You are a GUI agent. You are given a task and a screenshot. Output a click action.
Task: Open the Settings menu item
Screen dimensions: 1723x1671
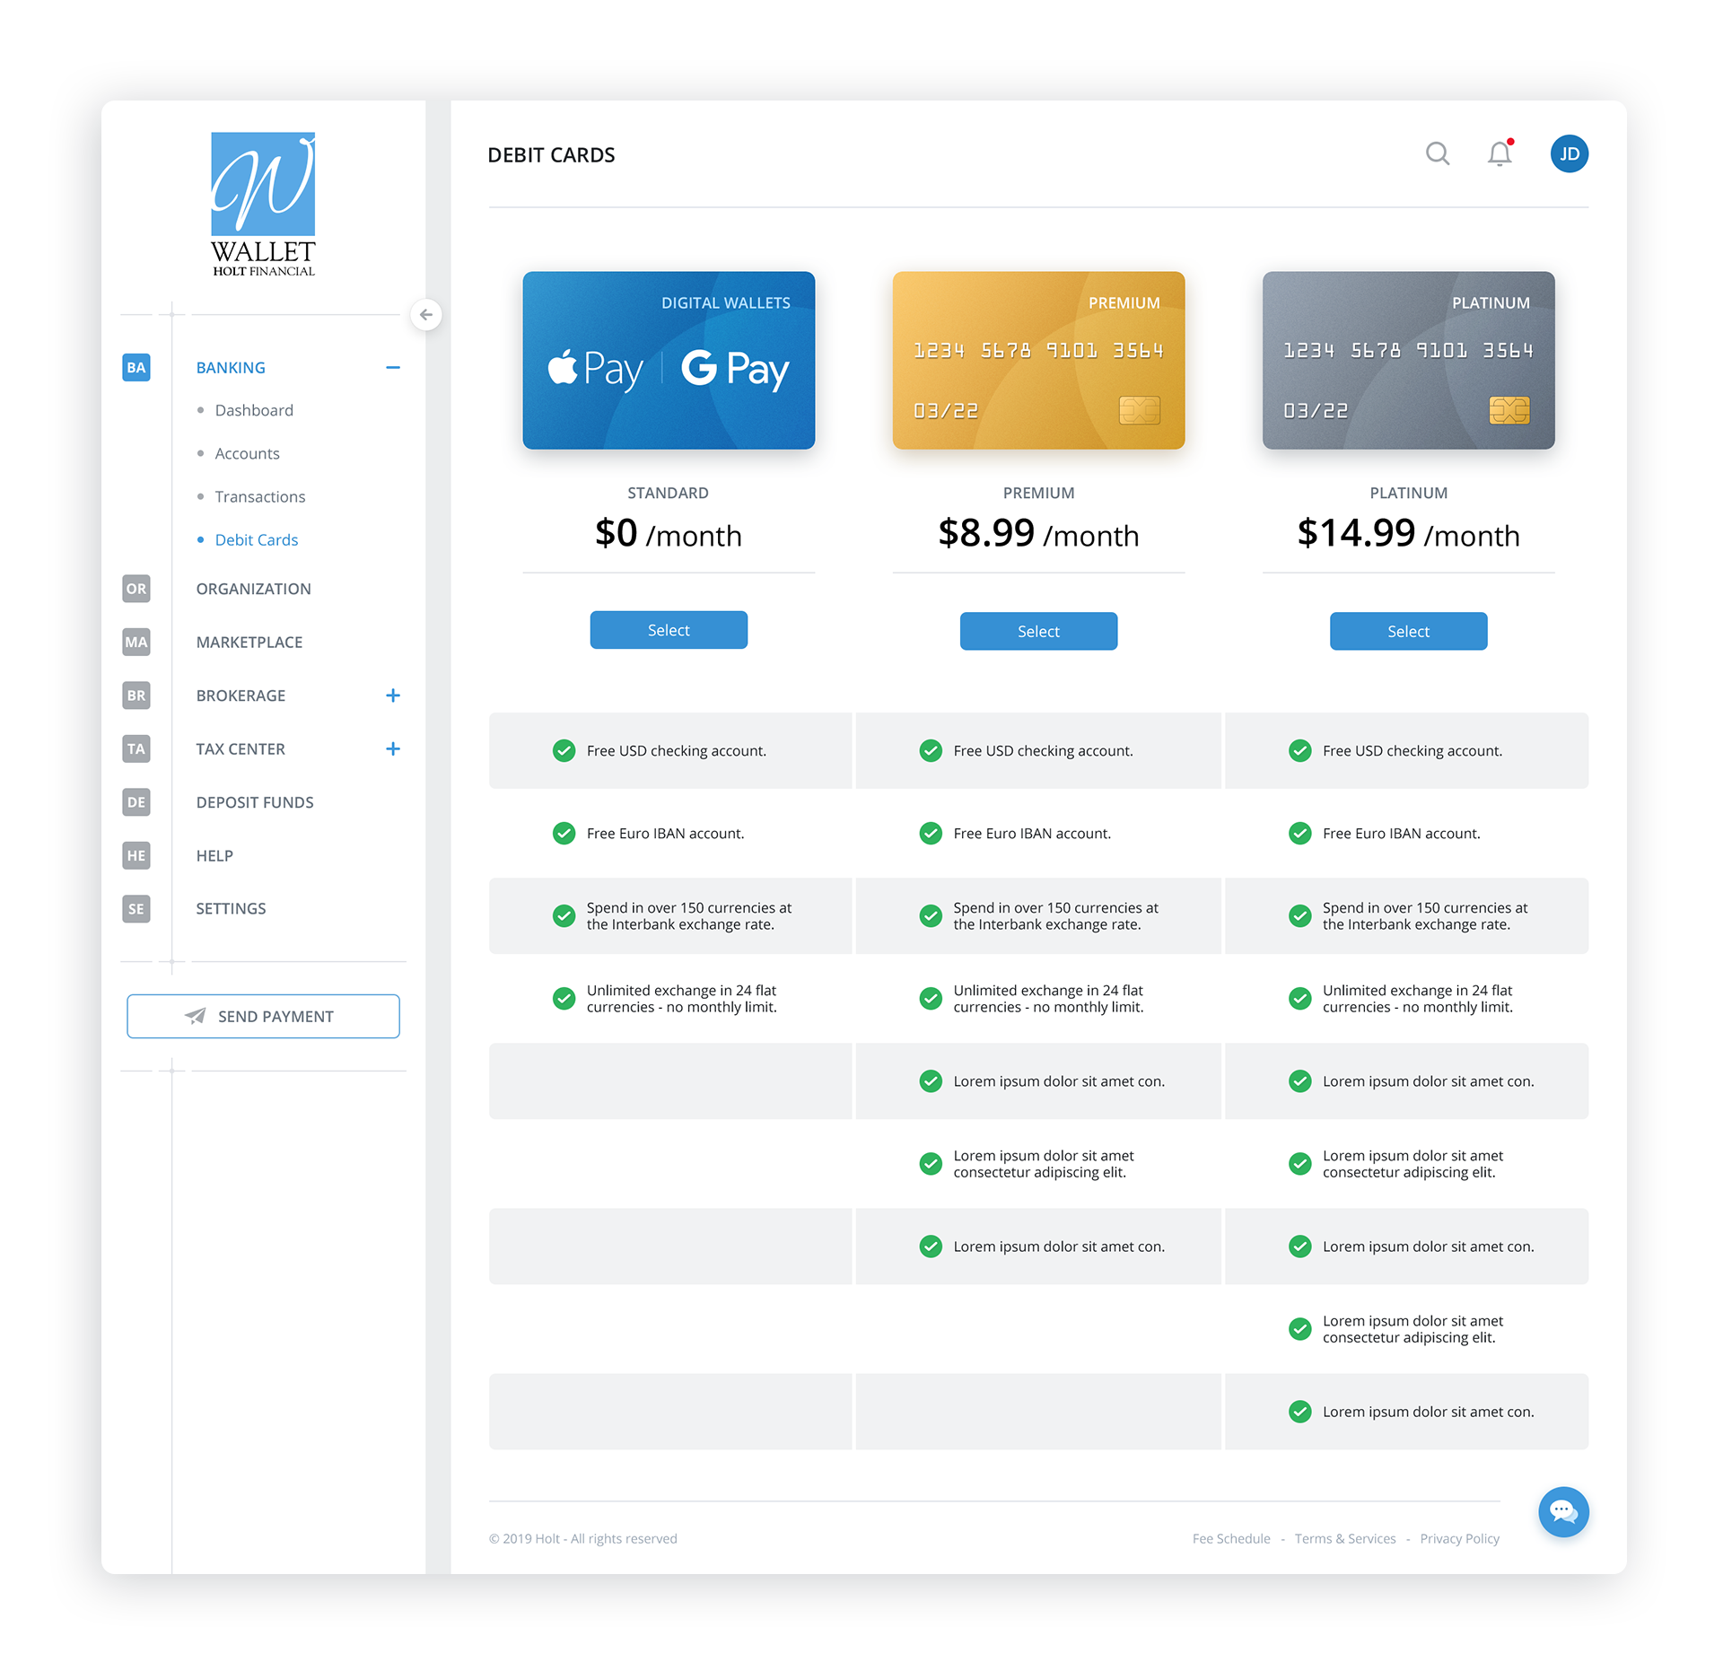pos(231,908)
